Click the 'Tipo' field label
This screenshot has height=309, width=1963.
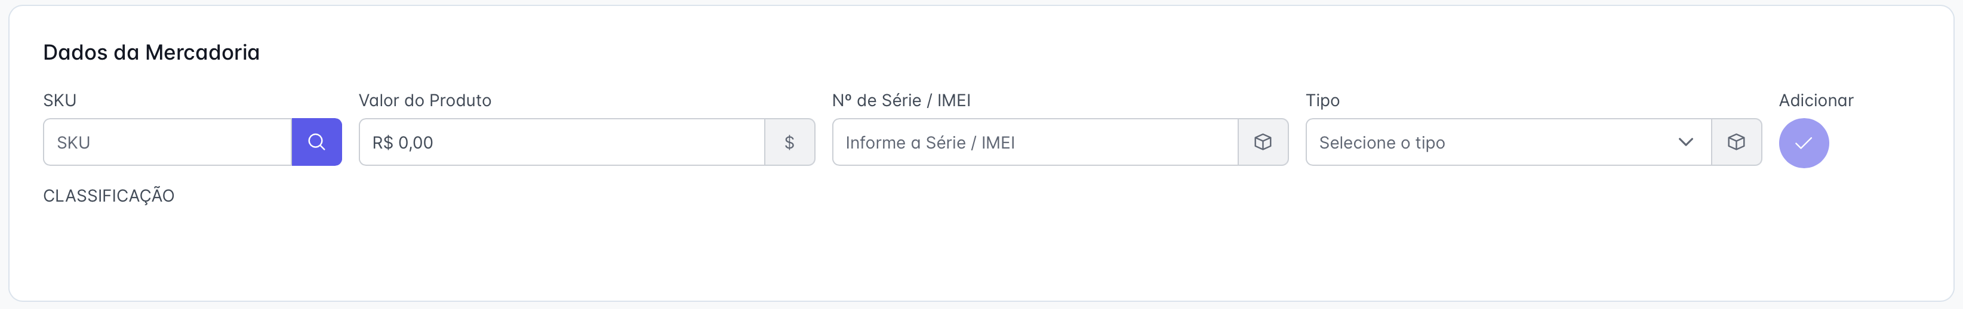(1322, 100)
